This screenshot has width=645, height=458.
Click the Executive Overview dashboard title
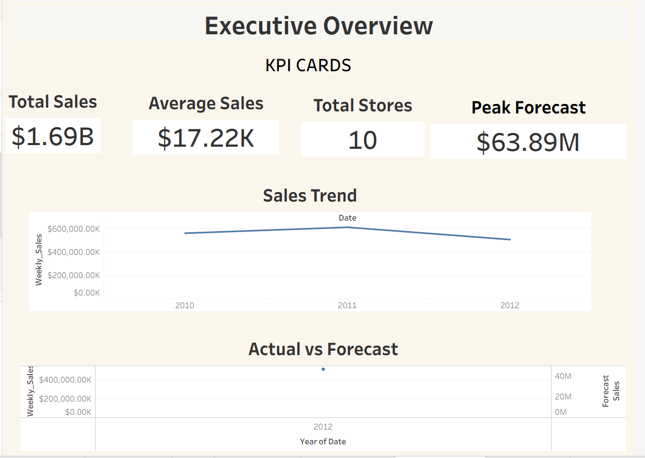(x=319, y=26)
